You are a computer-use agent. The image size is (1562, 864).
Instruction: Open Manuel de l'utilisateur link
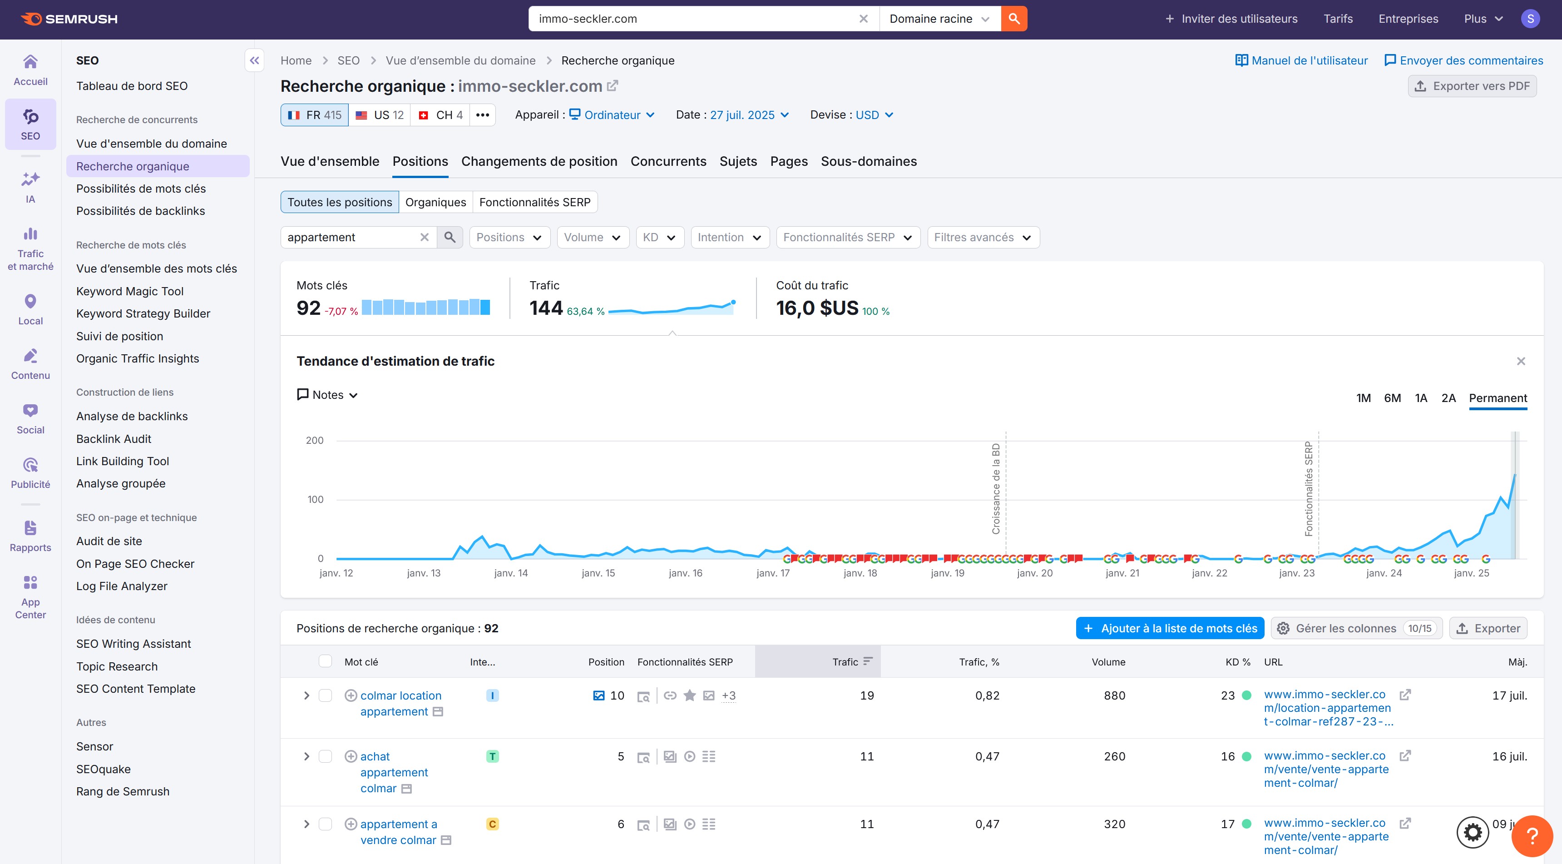pos(1302,60)
